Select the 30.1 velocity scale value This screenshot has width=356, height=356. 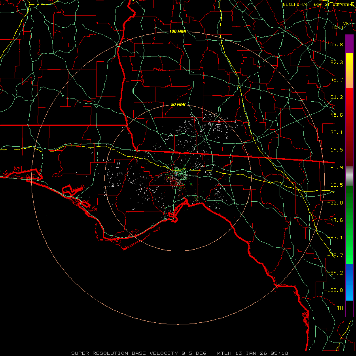pyautogui.click(x=337, y=133)
